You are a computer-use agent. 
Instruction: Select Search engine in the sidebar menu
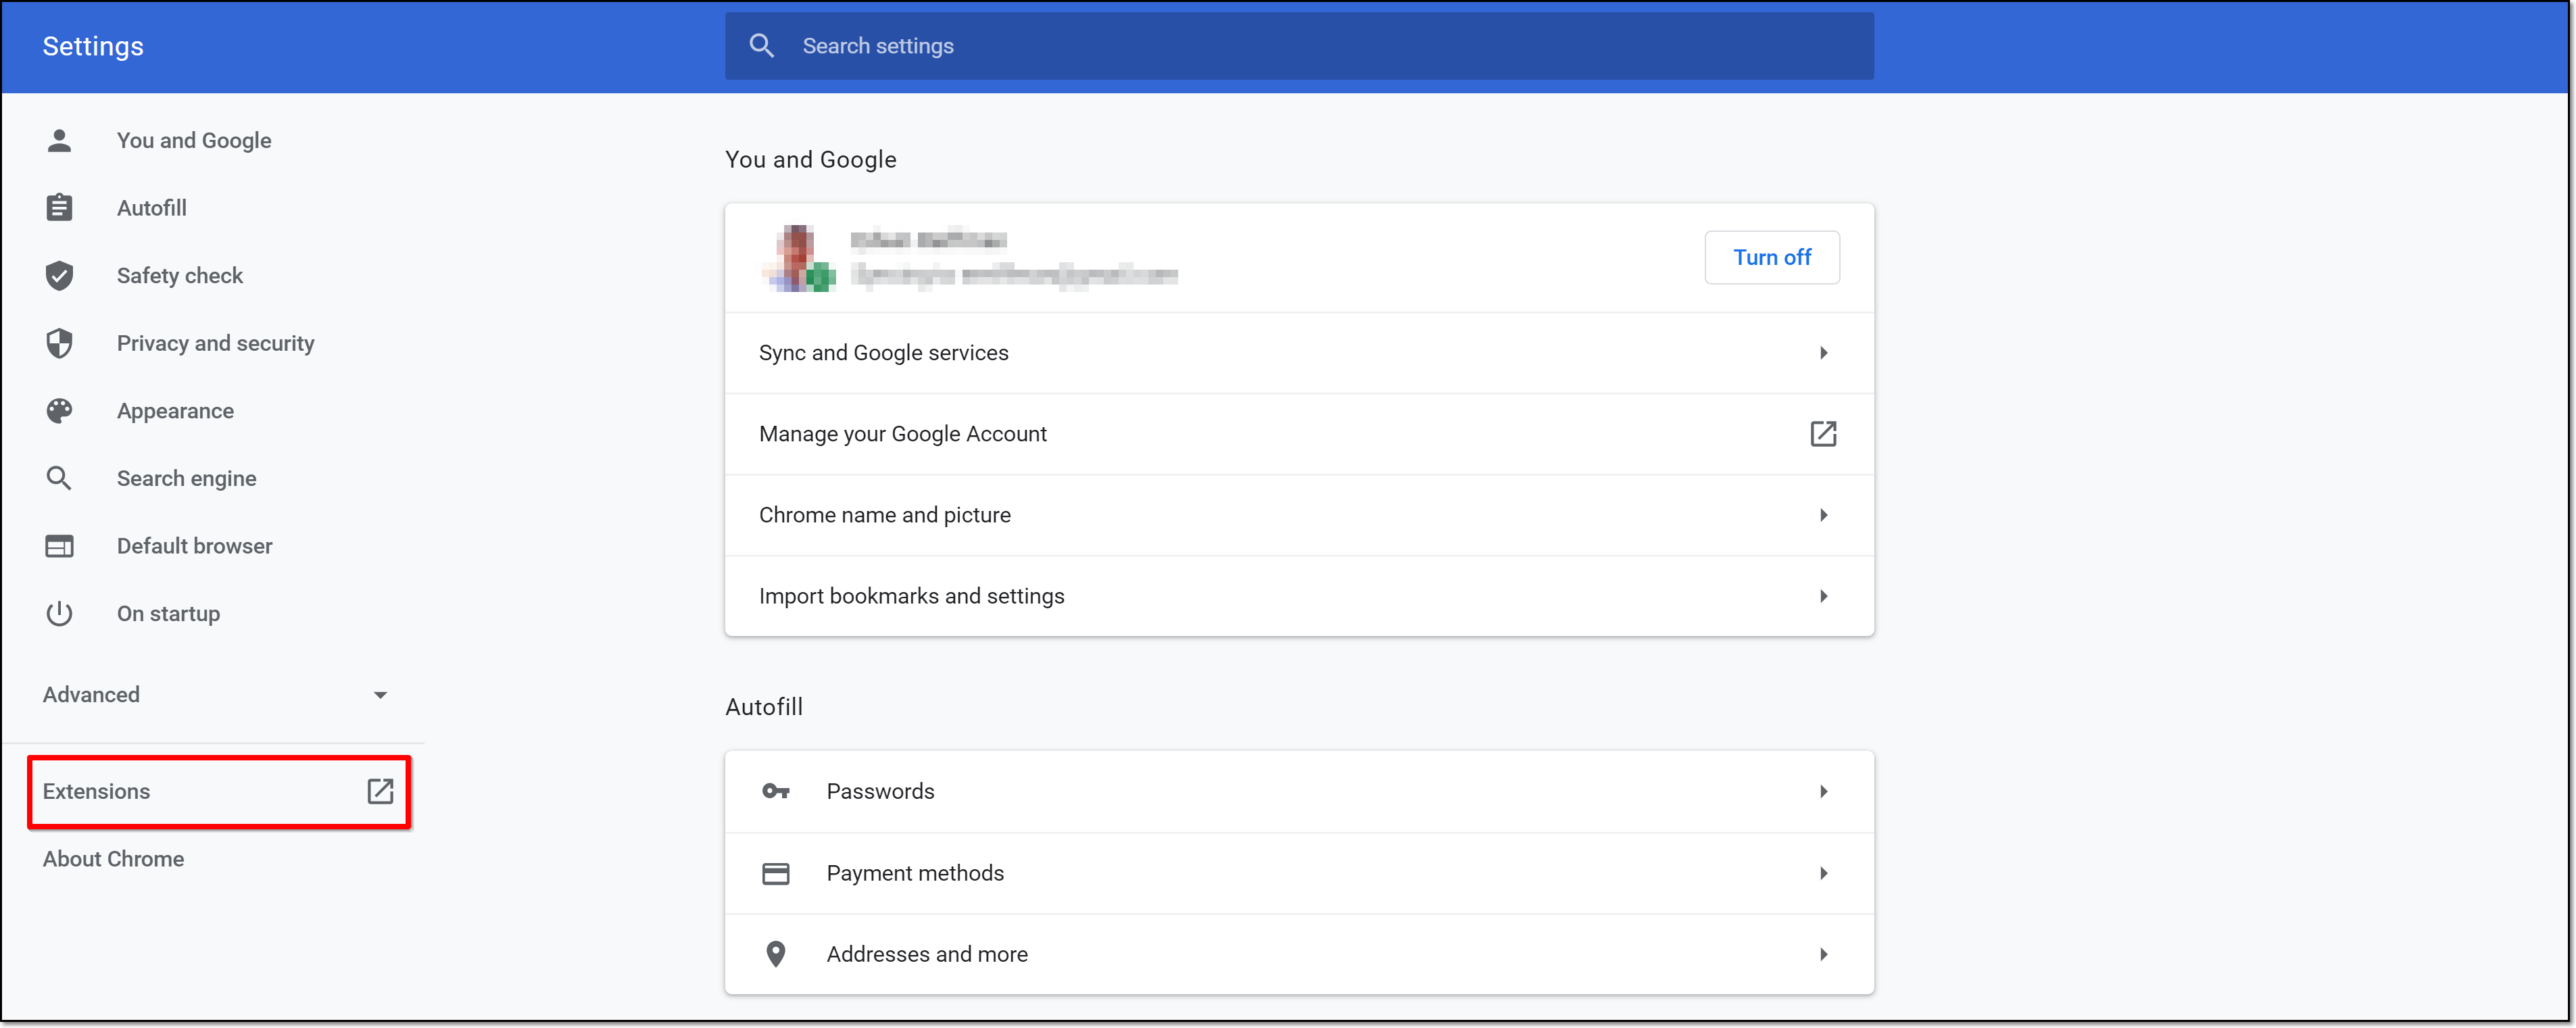186,478
